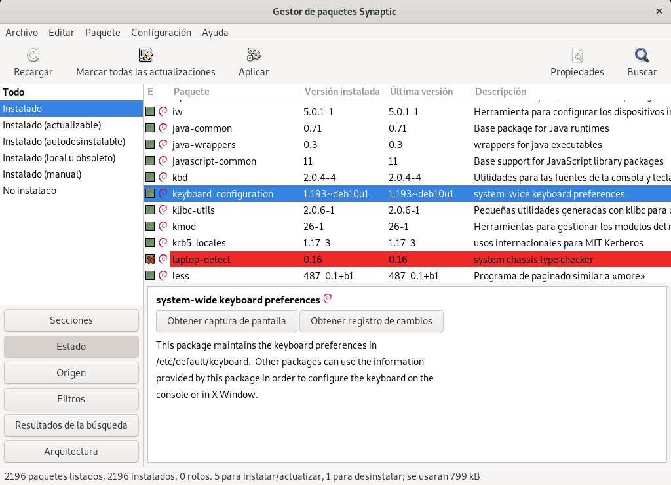Click the Debian swirl next to iw
Image resolution: width=671 pixels, height=485 pixels.
point(163,111)
